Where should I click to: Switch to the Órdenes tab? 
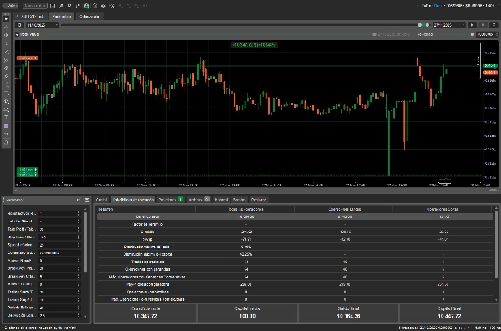199,200
